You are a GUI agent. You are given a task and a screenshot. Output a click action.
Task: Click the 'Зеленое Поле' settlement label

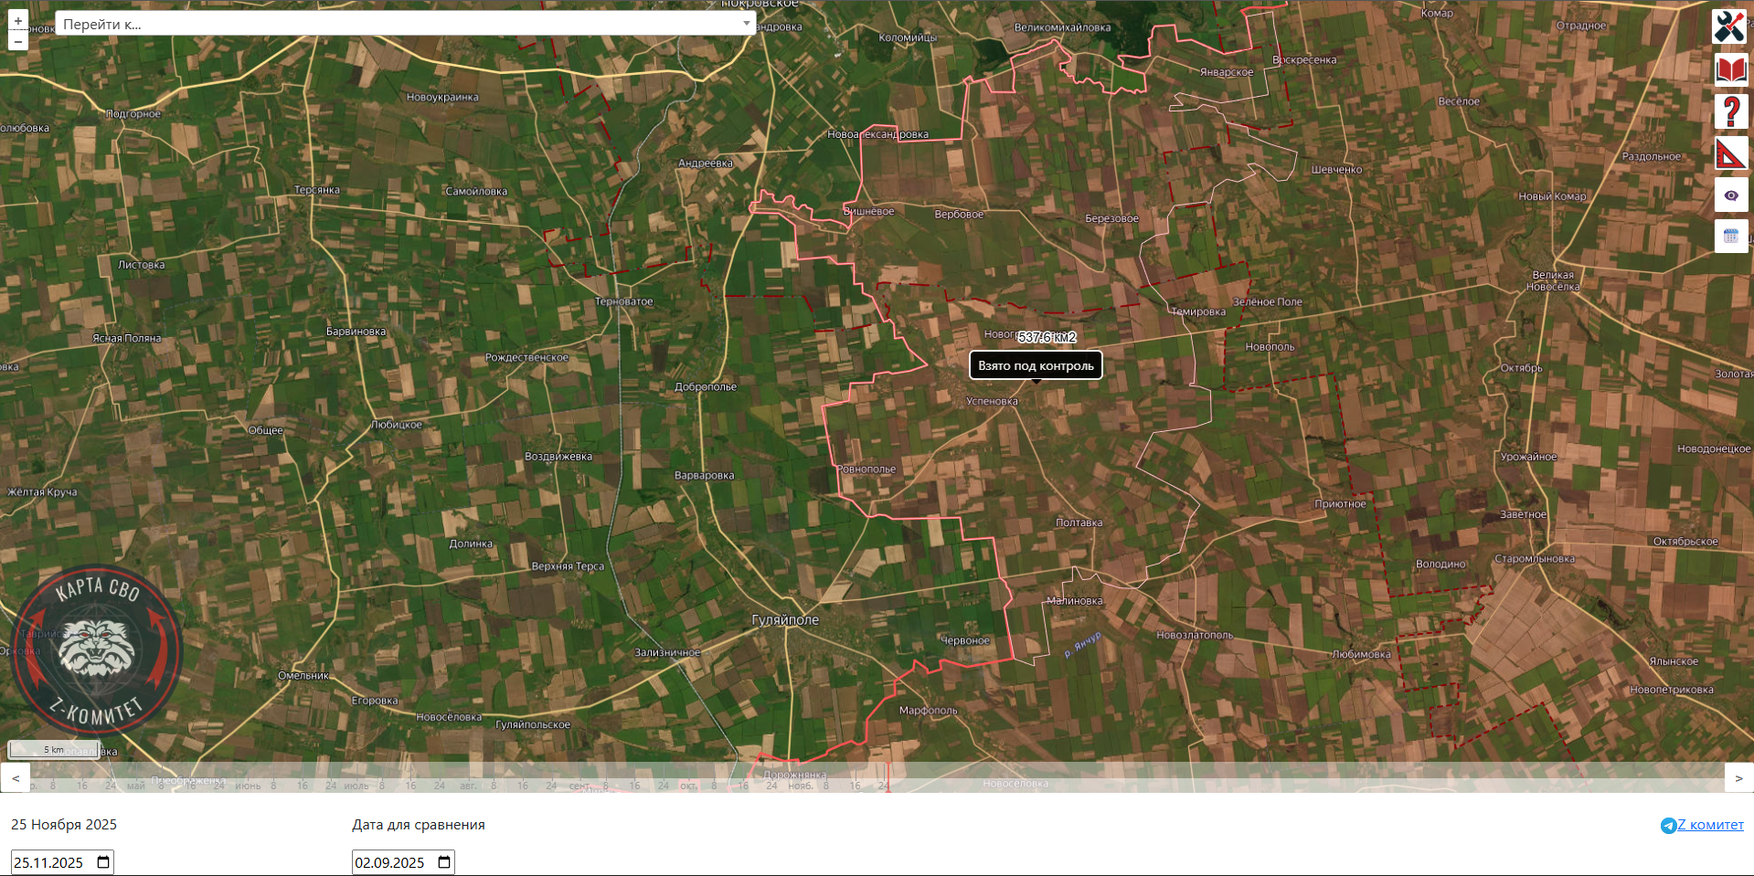[x=1267, y=301]
